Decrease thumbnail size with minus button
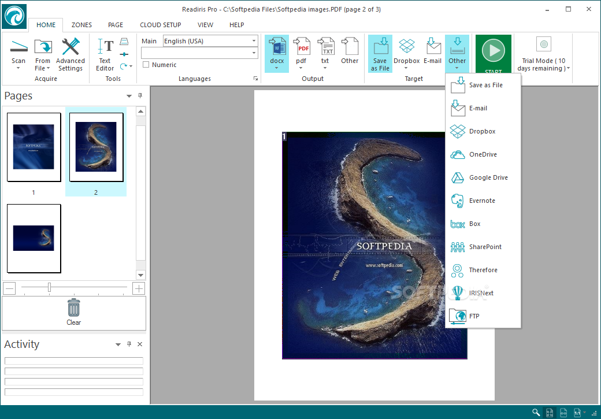This screenshot has width=601, height=419. point(10,288)
